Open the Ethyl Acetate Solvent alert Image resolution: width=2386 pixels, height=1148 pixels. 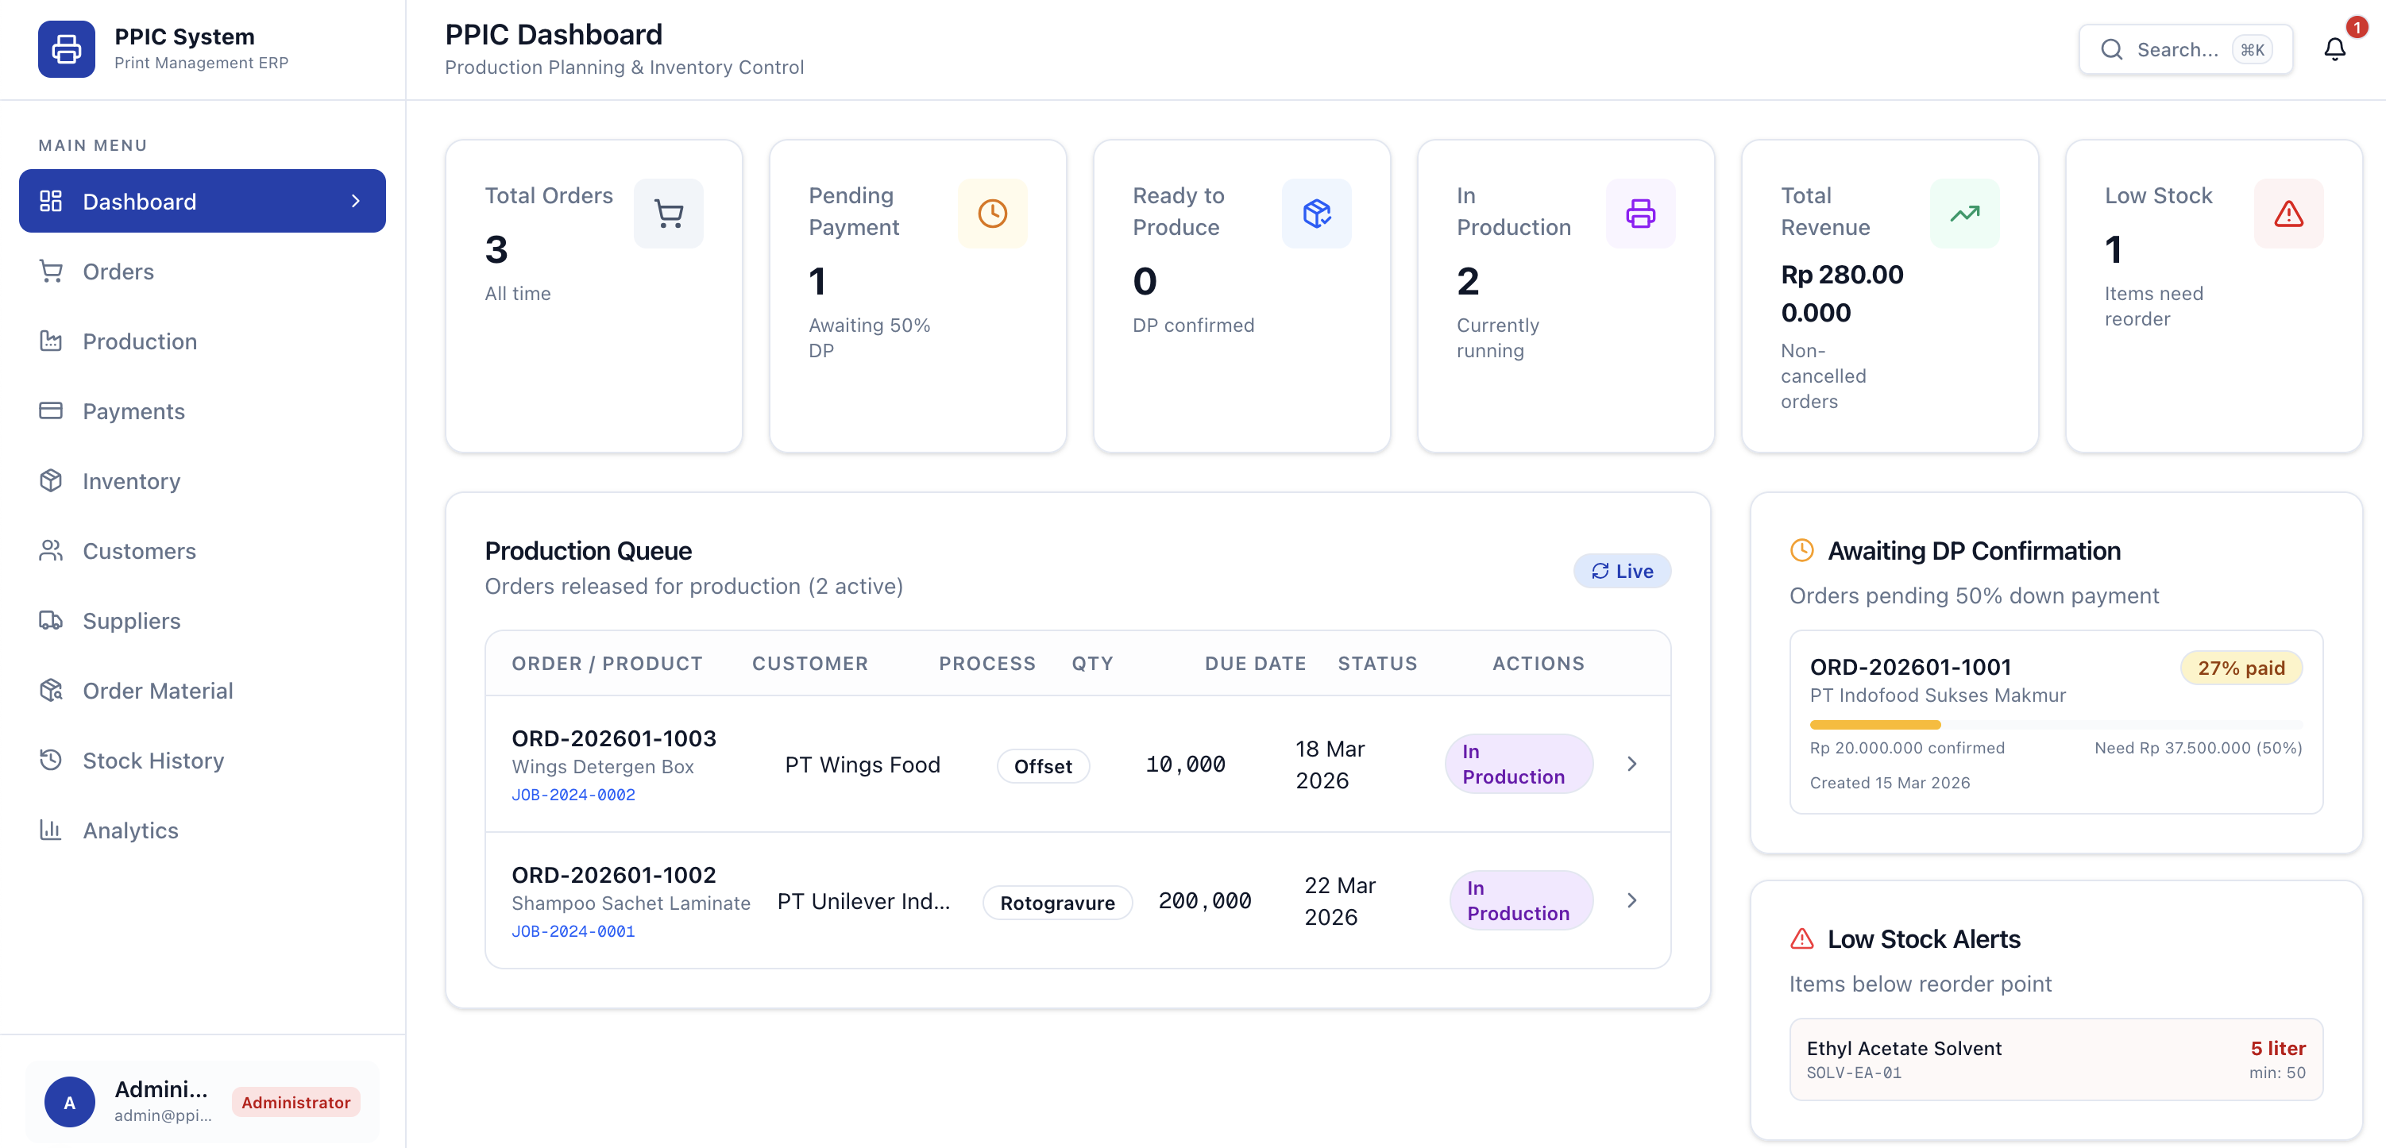click(x=2056, y=1059)
